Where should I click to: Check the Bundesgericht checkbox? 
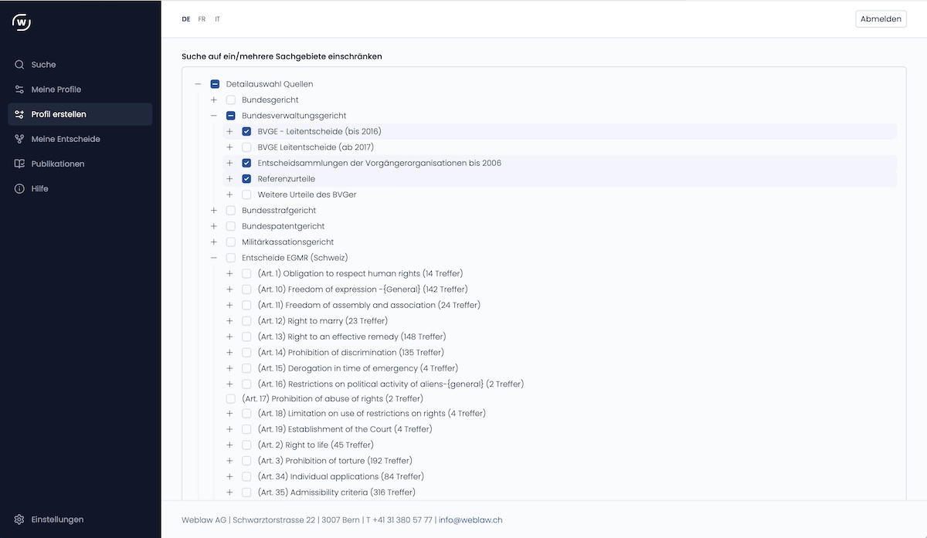[230, 100]
